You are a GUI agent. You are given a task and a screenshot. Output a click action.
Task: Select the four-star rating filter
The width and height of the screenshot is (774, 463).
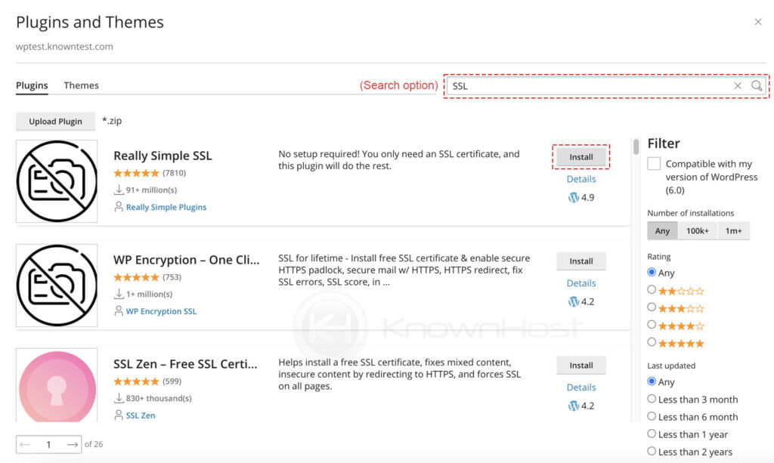(x=652, y=325)
